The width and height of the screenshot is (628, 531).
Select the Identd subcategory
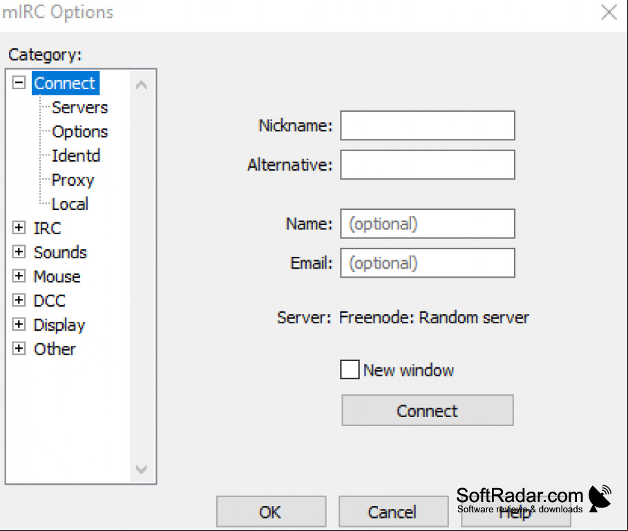(x=76, y=155)
